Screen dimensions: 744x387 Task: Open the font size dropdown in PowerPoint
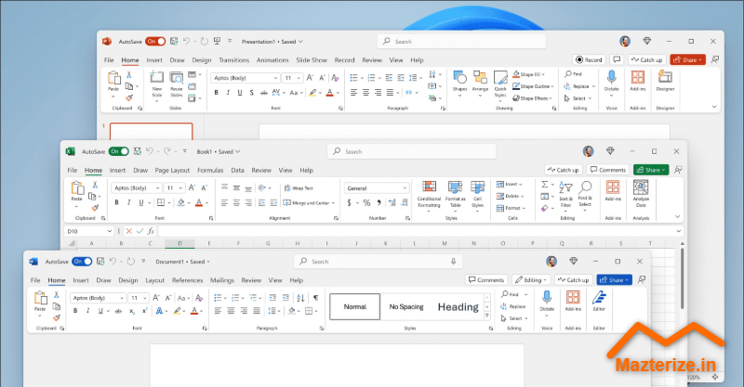point(299,78)
